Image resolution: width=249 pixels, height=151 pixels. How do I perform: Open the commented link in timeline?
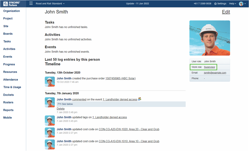pos(79,99)
